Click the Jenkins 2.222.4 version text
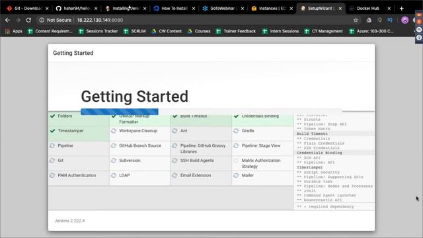423x238 pixels. click(69, 221)
